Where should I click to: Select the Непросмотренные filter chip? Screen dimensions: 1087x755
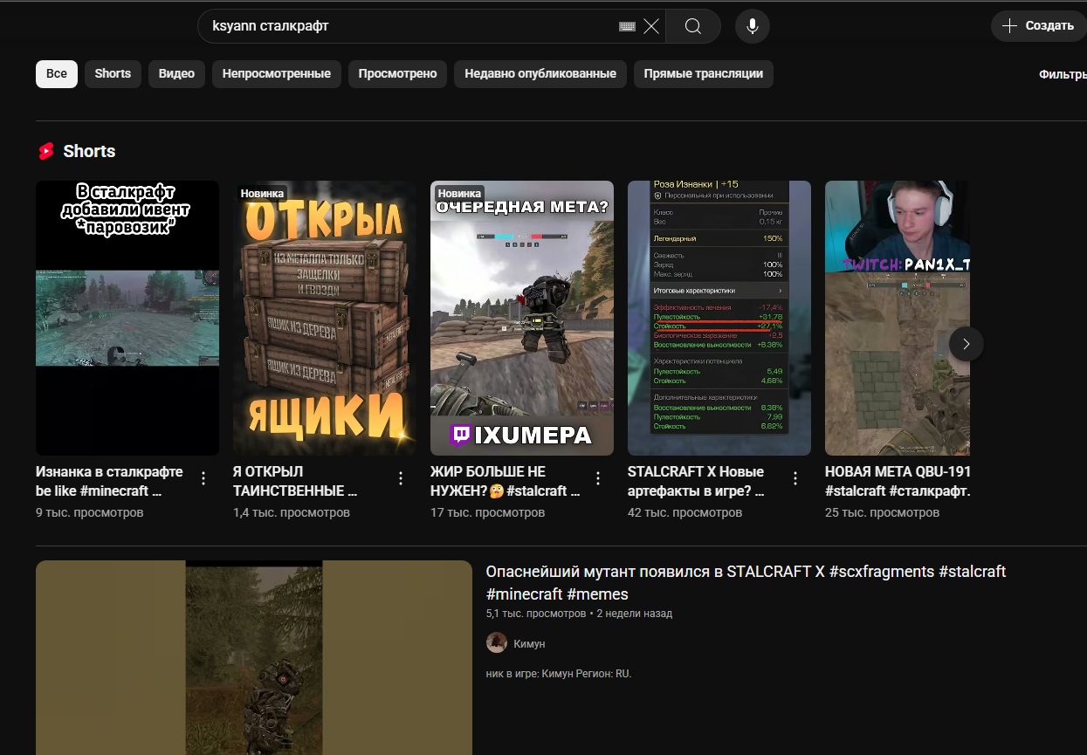[x=277, y=74]
